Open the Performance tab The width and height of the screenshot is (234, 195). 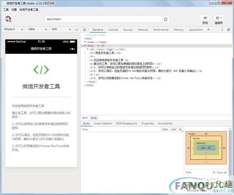pos(161,30)
